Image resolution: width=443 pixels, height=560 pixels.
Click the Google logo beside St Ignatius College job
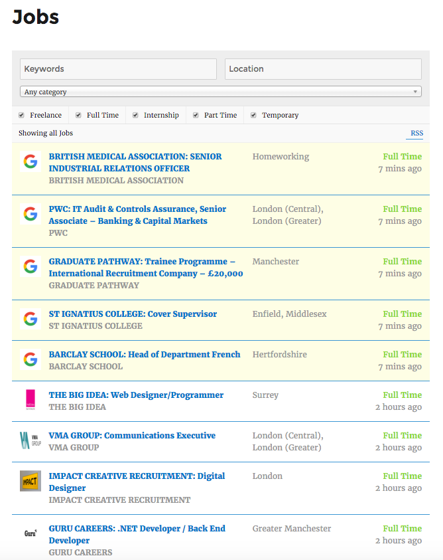(31, 319)
